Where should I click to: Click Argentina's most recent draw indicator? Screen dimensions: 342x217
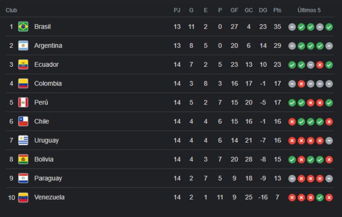coord(329,46)
